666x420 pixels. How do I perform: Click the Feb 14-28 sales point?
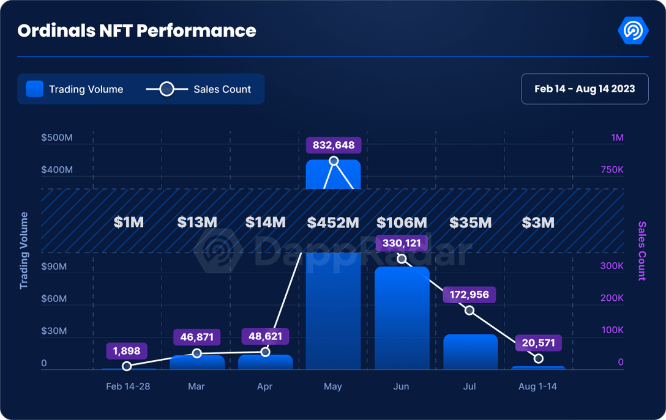127,366
